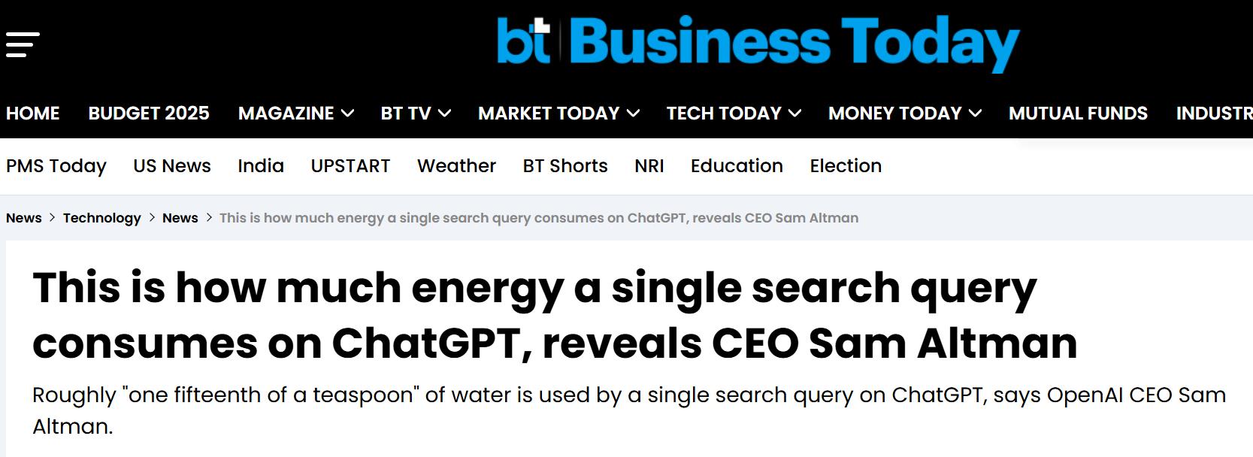Open the hamburger menu icon

coord(23,44)
